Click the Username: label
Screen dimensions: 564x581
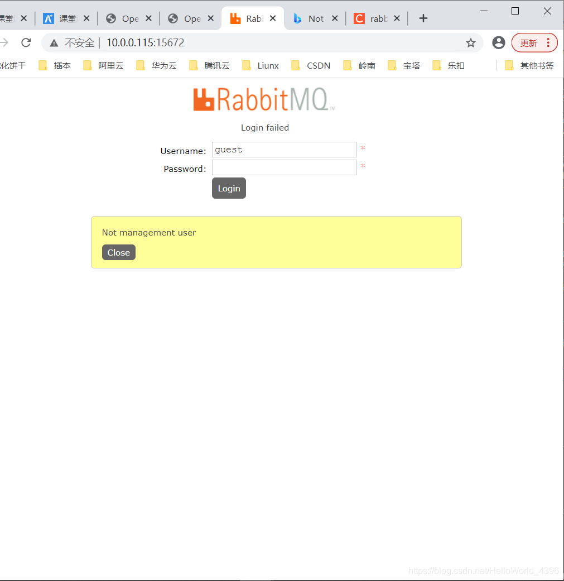(x=184, y=151)
